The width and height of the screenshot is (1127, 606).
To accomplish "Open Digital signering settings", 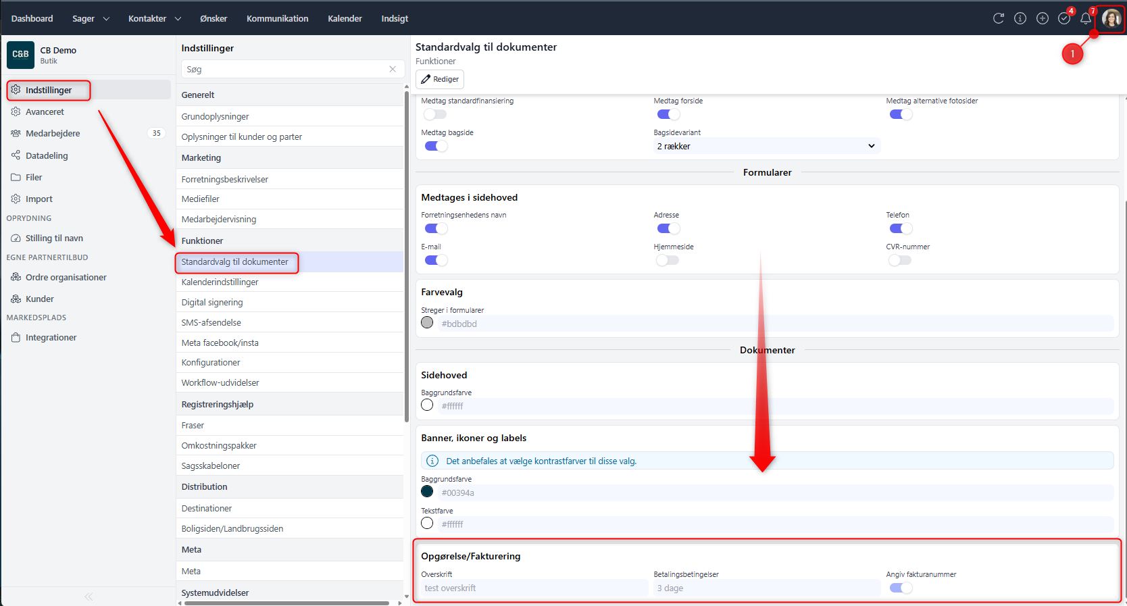I will pos(212,302).
